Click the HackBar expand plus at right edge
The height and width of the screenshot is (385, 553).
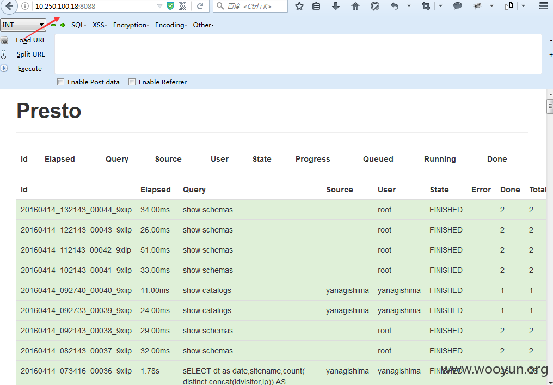click(551, 54)
